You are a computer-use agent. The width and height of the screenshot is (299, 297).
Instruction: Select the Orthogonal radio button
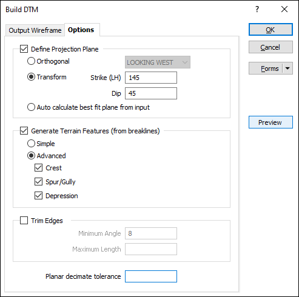point(31,61)
